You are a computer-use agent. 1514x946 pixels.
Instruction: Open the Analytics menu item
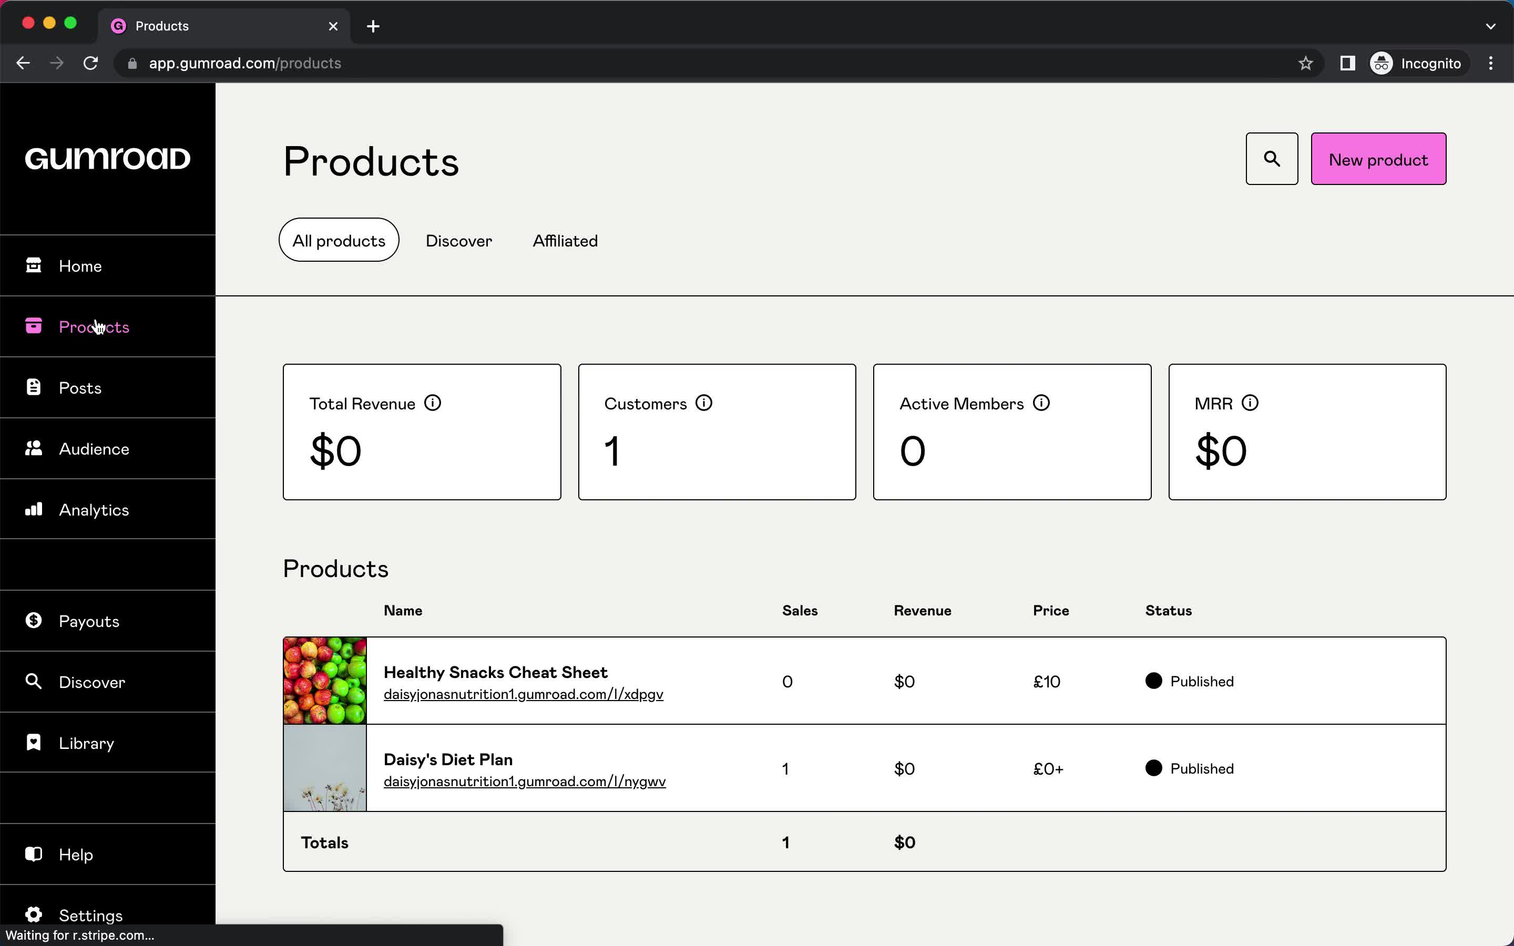coord(108,509)
